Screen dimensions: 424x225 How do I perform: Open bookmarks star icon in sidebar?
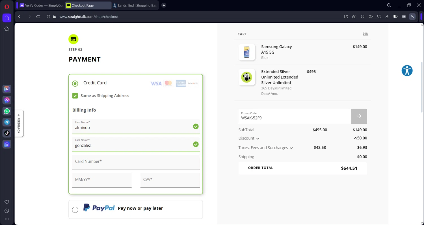tap(7, 29)
